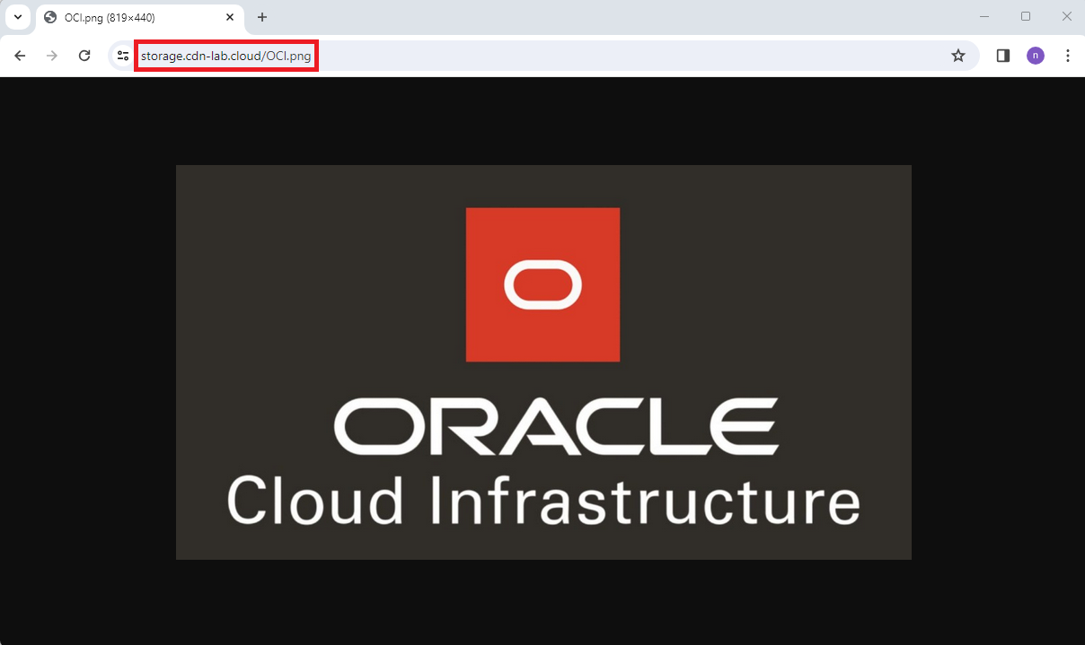Close the Chrome window
Image resolution: width=1085 pixels, height=645 pixels.
(x=1067, y=16)
